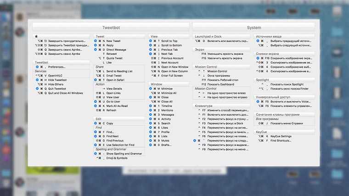The height and width of the screenshot is (196, 349).
Task: Click the Увеличить яркость экрана row
Action: 221,58
